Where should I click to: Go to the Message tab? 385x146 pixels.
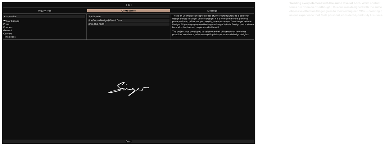click(x=212, y=11)
